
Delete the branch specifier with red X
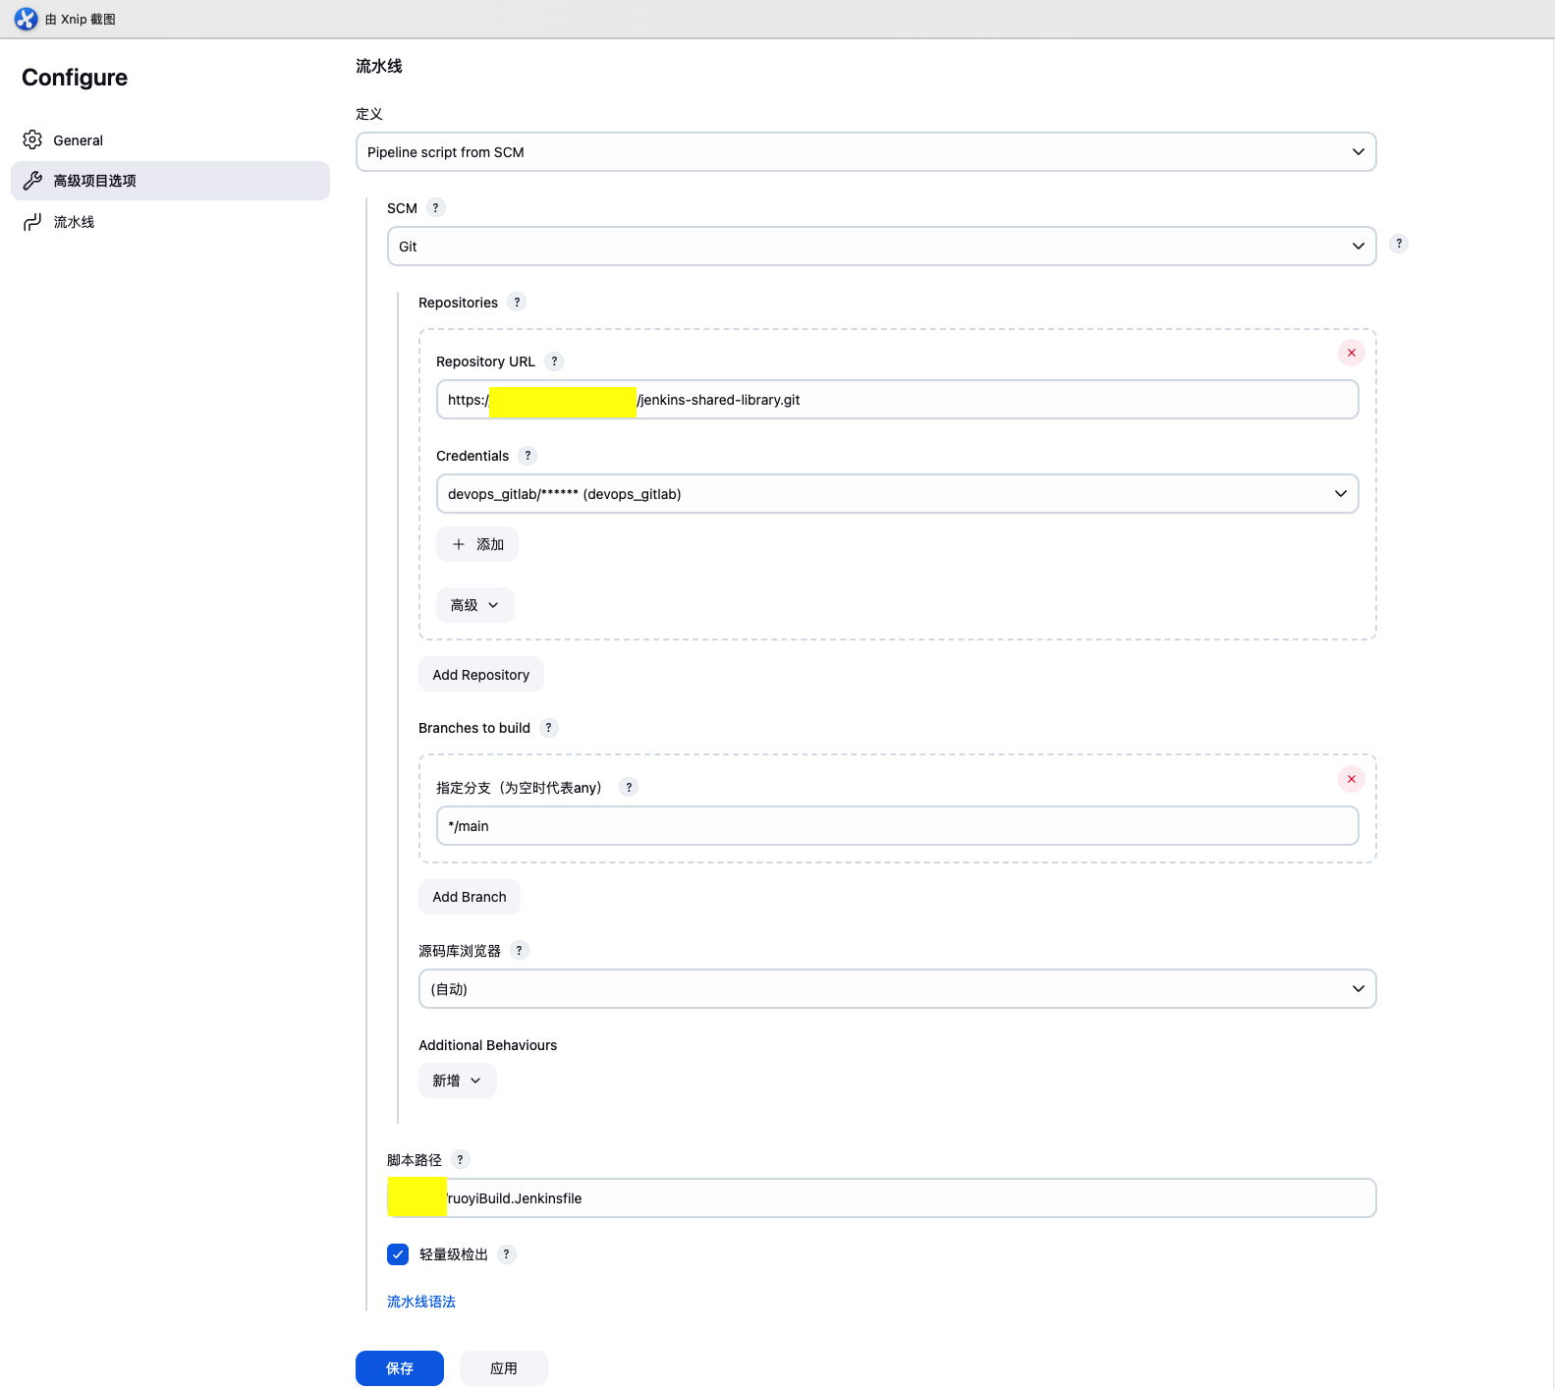point(1351,779)
